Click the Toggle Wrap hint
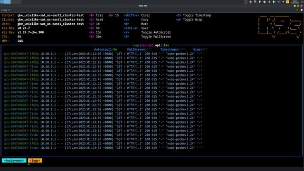The width and height of the screenshot is (304, 171). (x=189, y=19)
